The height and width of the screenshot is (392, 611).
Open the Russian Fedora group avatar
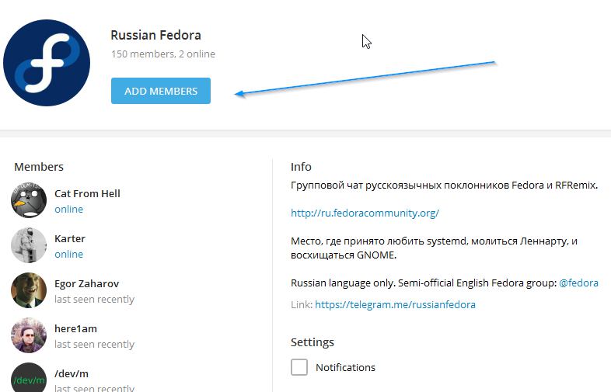(x=47, y=63)
